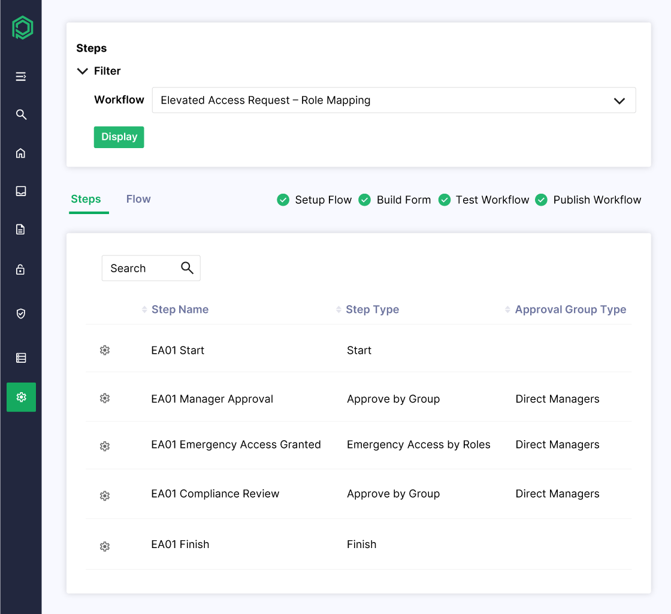
Task: Collapse the Filter section chevron
Action: [x=82, y=71]
